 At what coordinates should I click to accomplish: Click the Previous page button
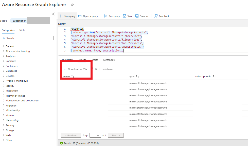point(71,135)
